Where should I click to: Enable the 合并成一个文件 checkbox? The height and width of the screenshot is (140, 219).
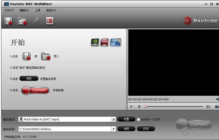point(139,119)
